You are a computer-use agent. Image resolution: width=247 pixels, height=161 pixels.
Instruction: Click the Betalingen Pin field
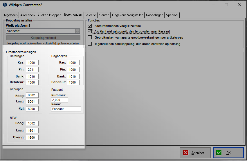(x=32, y=70)
